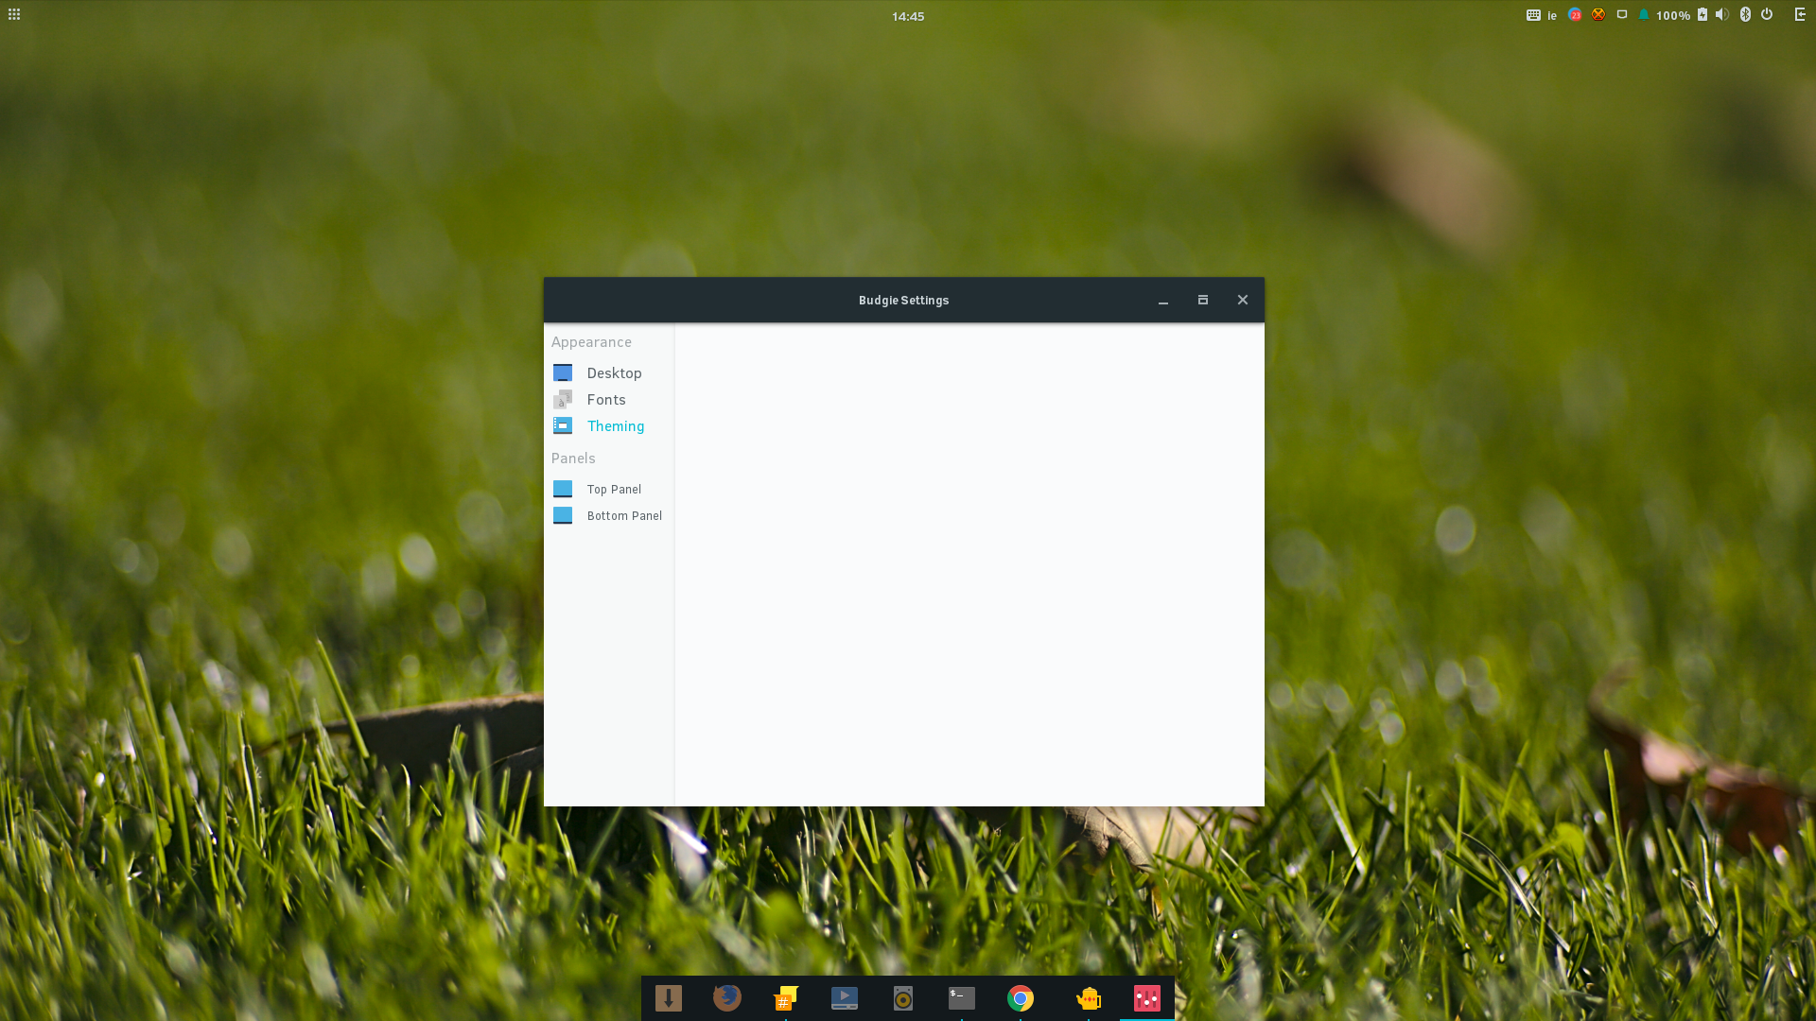This screenshot has width=1816, height=1021.
Task: Launch the download manager from dock
Action: (x=669, y=998)
